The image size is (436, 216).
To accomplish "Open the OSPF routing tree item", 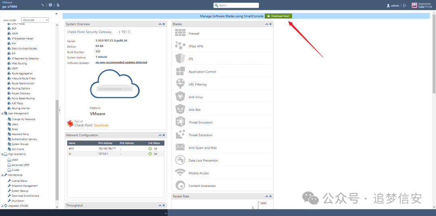I will [x=15, y=69].
